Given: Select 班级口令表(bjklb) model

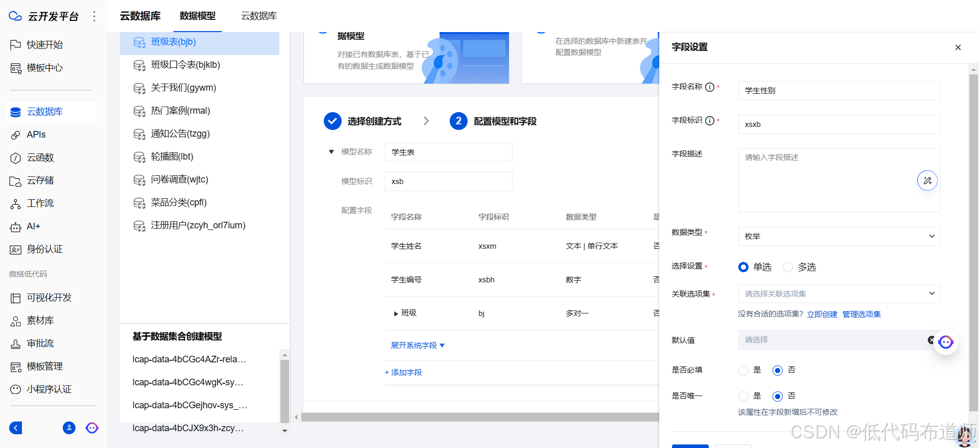Looking at the screenshot, I should (x=199, y=65).
